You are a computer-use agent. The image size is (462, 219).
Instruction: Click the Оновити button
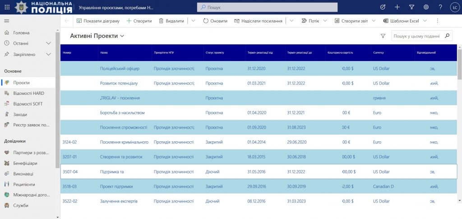(215, 21)
